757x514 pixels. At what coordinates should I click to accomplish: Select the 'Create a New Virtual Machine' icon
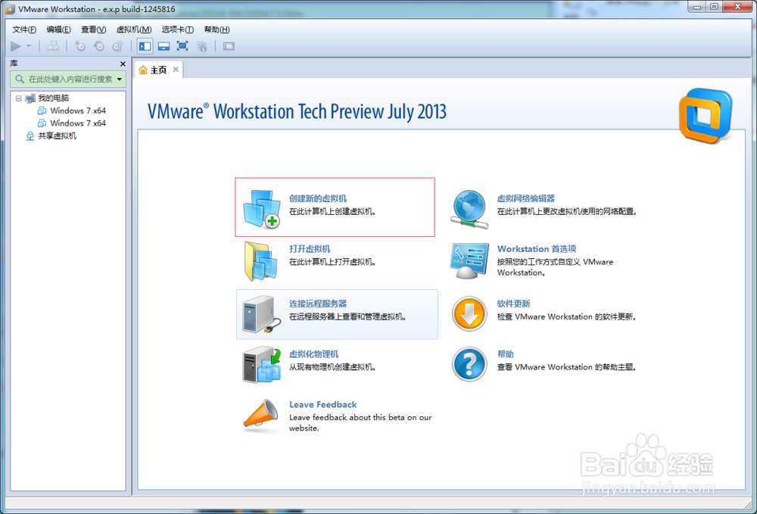[261, 207]
